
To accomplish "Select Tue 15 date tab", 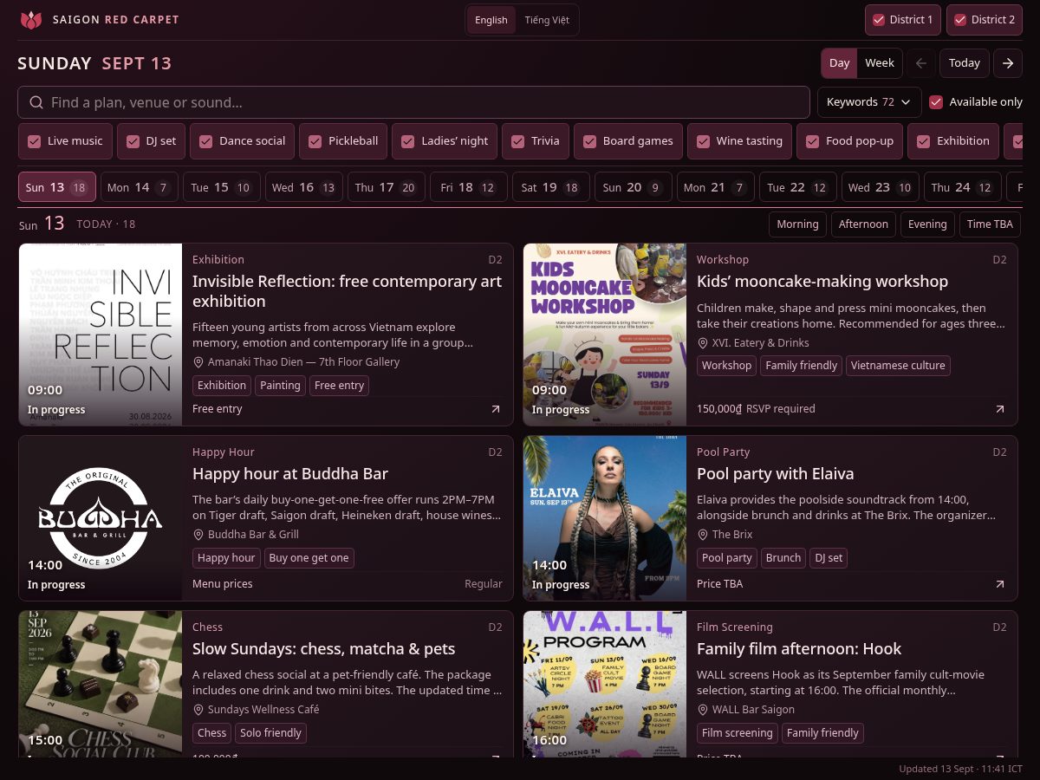I will tap(222, 187).
